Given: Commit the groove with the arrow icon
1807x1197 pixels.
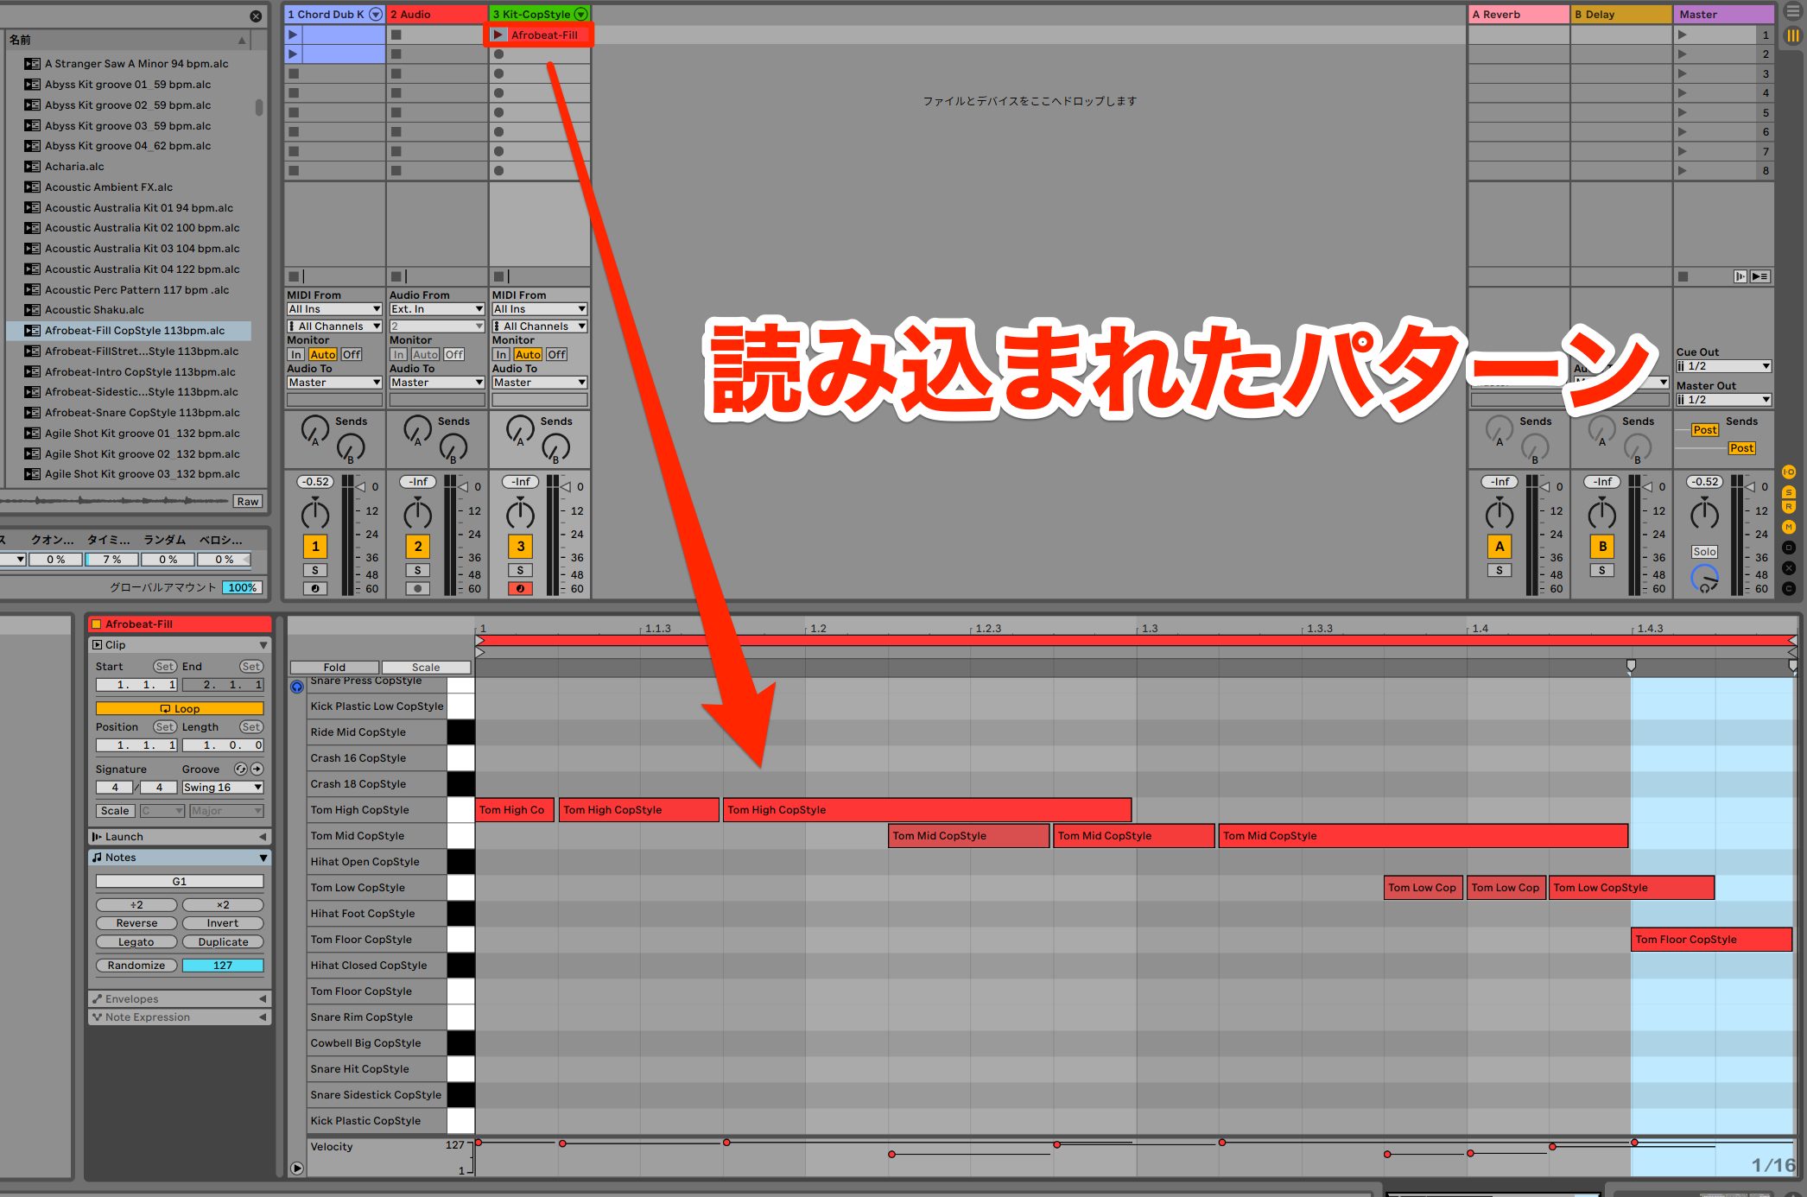Looking at the screenshot, I should [x=257, y=769].
